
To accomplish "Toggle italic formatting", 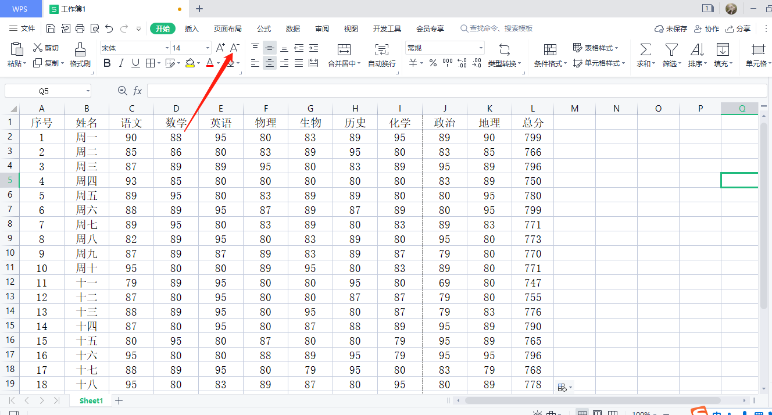I will 121,63.
